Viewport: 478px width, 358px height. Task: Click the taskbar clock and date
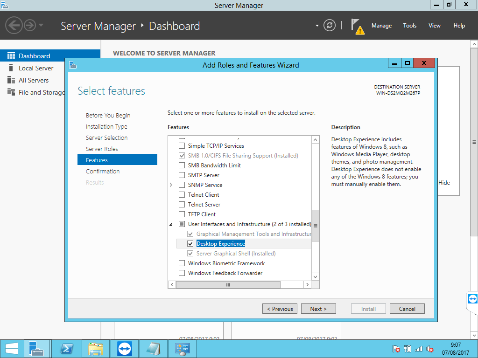(x=456, y=349)
